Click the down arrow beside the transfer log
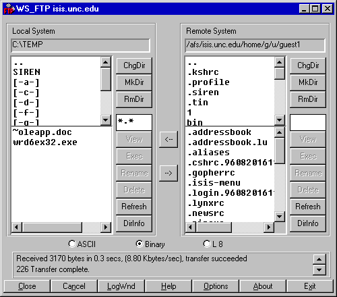This screenshot has width=337, height=297. coord(319,269)
